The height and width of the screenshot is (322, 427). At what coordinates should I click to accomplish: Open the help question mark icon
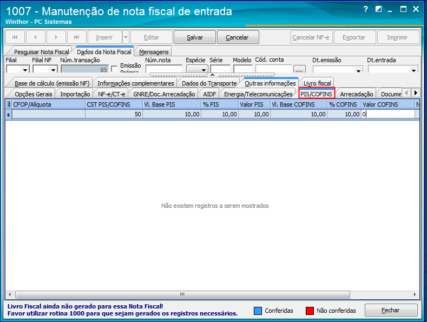click(x=366, y=9)
